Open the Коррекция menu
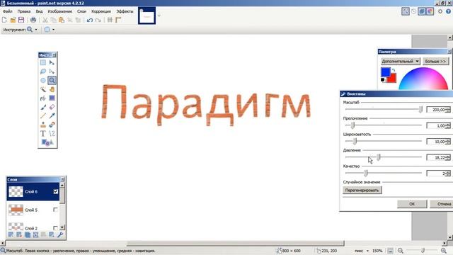453x255 pixels. click(101, 11)
